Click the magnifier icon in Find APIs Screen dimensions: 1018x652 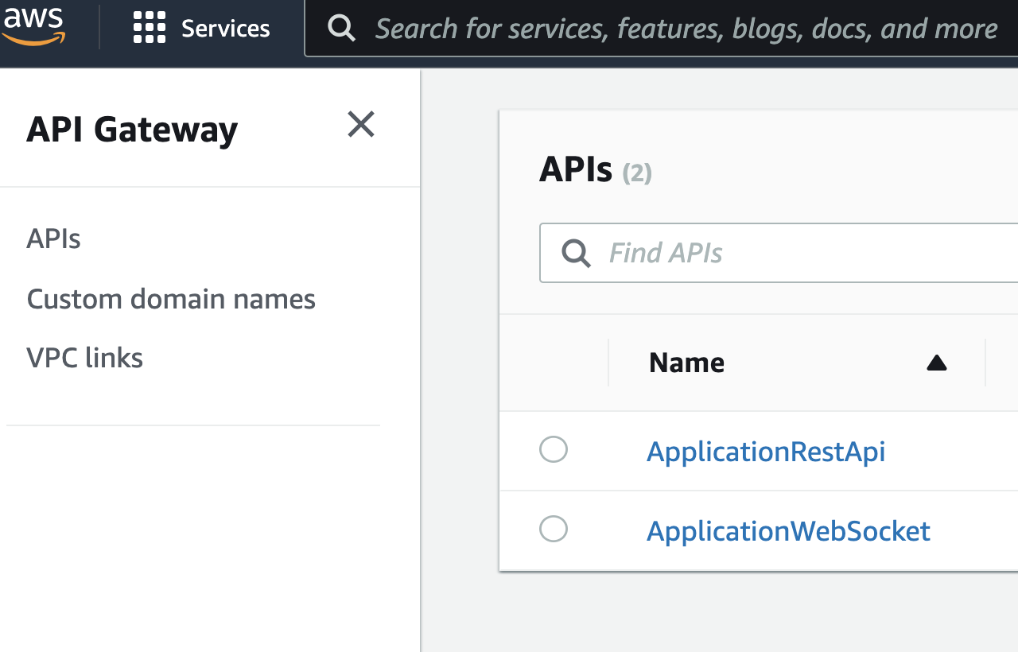point(576,253)
